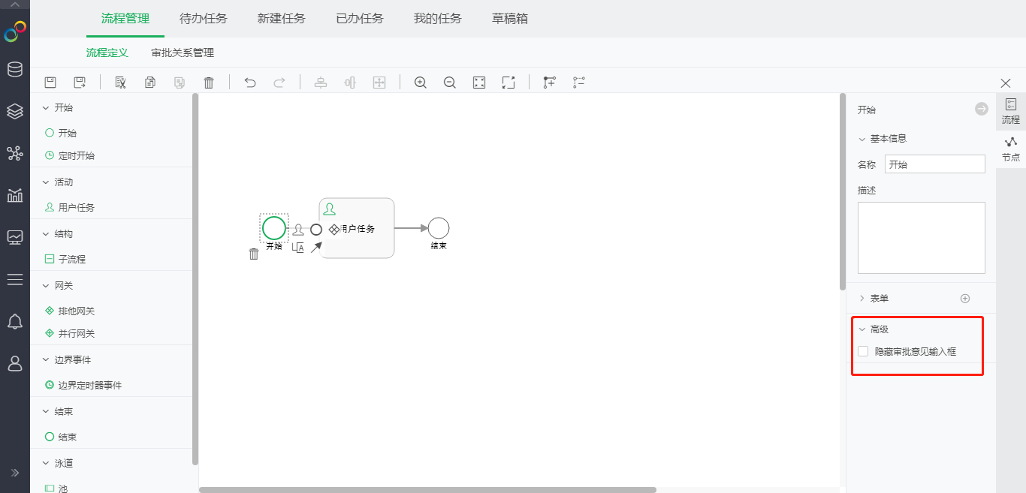Switch to the 我的任务 tab
Viewport: 1026px width, 493px height.
click(x=438, y=19)
